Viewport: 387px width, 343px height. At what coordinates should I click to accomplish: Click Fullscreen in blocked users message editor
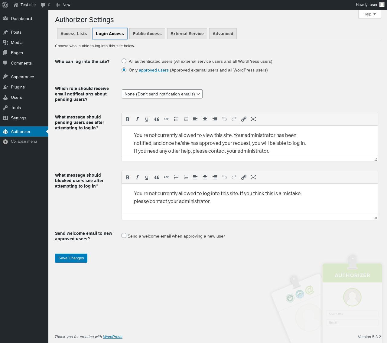[x=253, y=177]
